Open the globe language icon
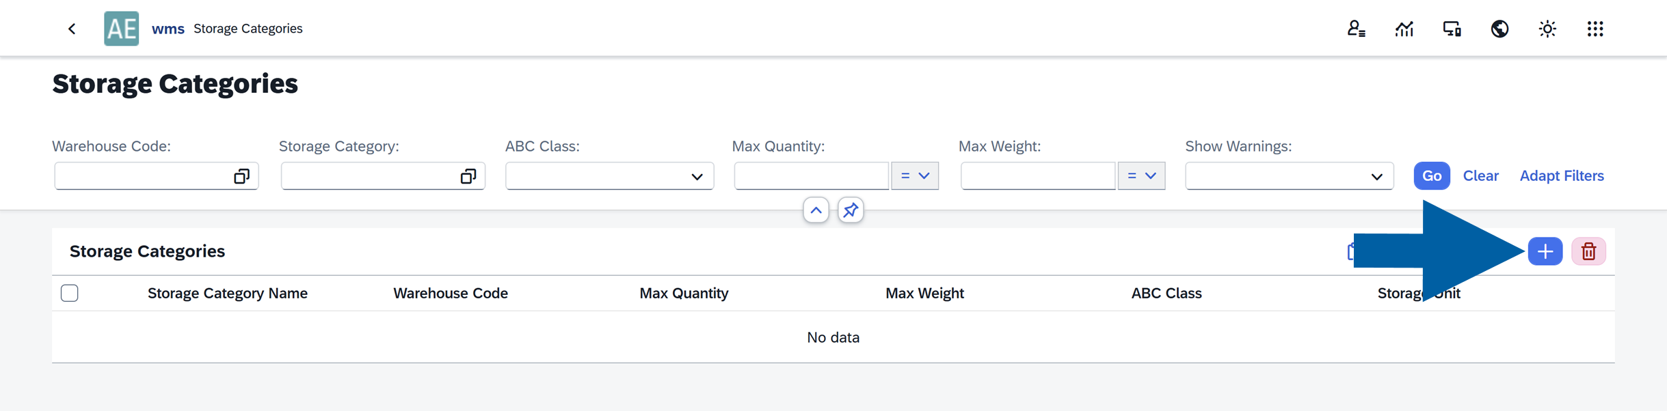1667x411 pixels. point(1499,29)
